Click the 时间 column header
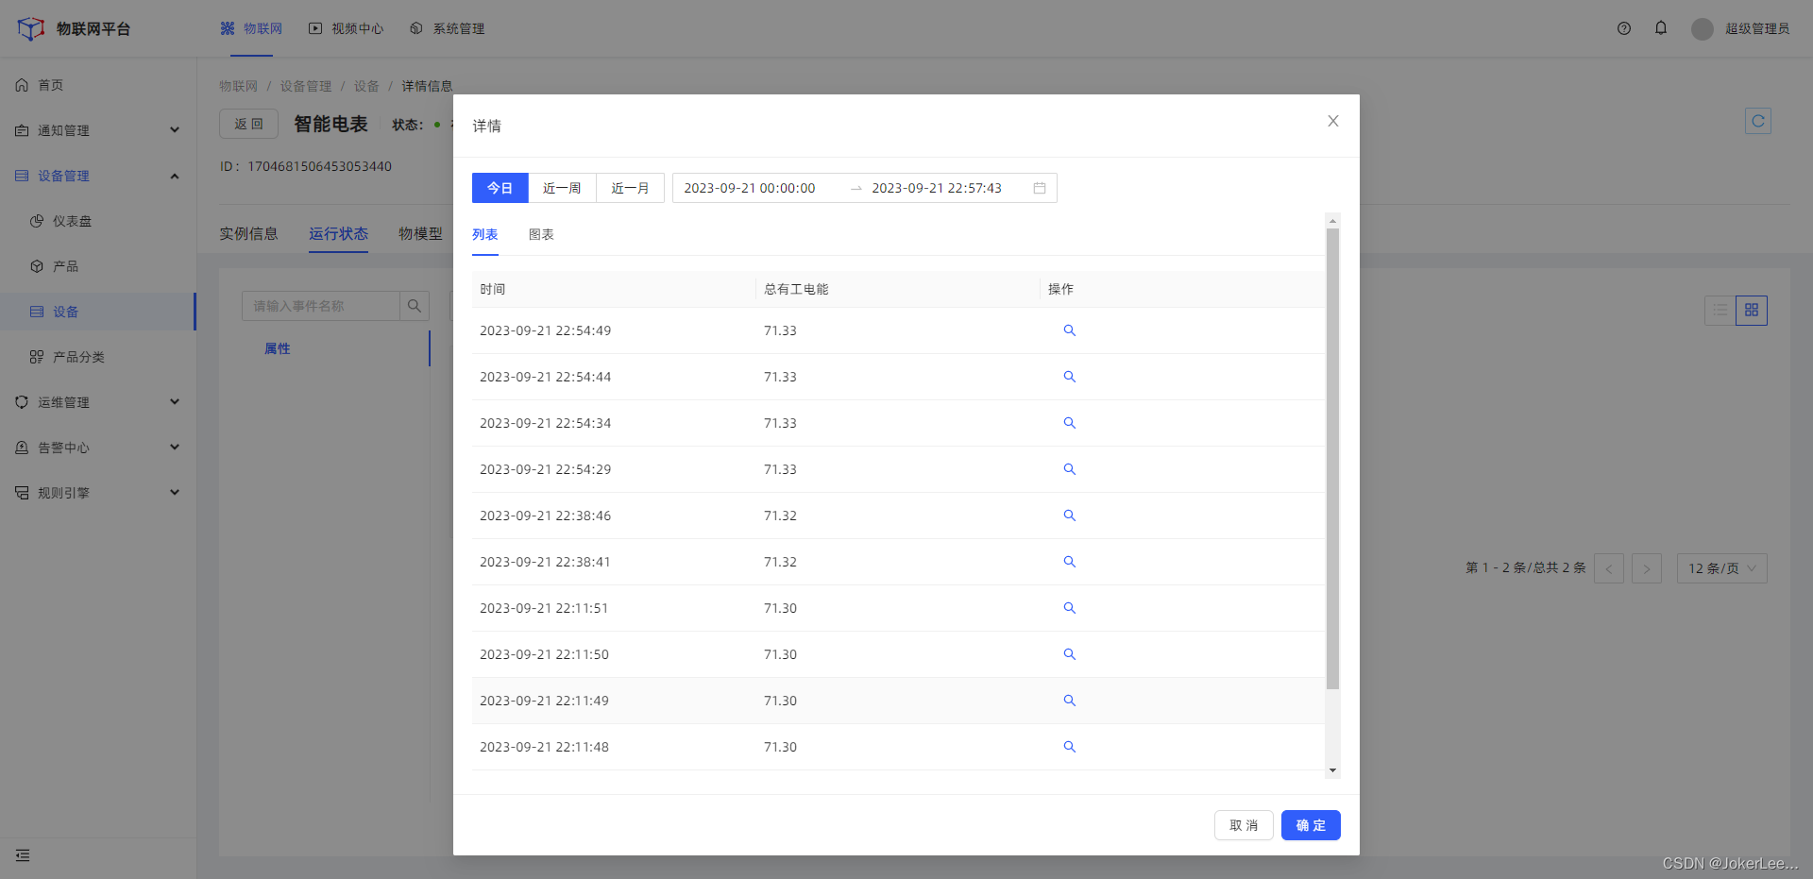 pos(614,289)
